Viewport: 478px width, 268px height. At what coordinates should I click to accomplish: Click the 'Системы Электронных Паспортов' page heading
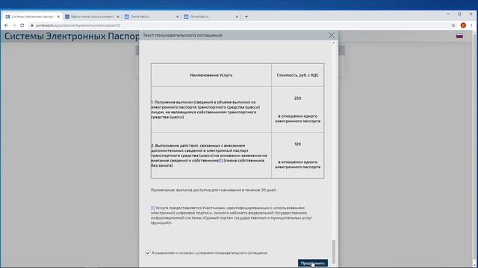[x=72, y=36]
